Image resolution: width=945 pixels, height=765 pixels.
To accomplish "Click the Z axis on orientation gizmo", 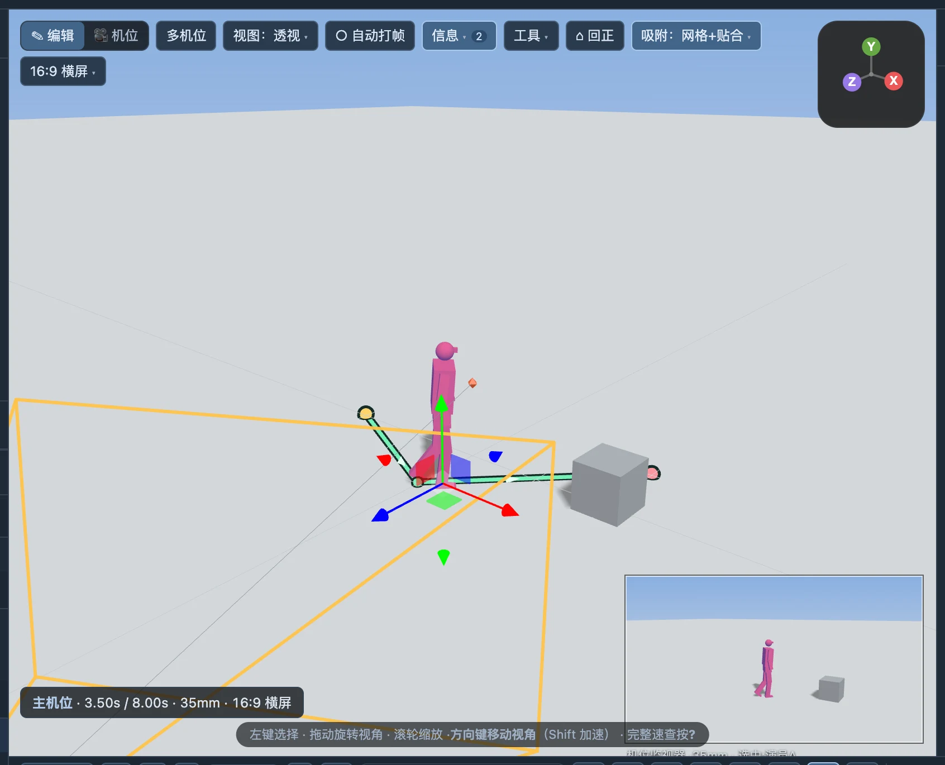I will point(852,82).
